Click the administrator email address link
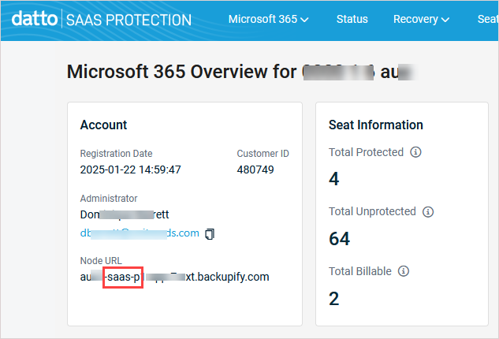The width and height of the screenshot is (499, 339). [140, 233]
